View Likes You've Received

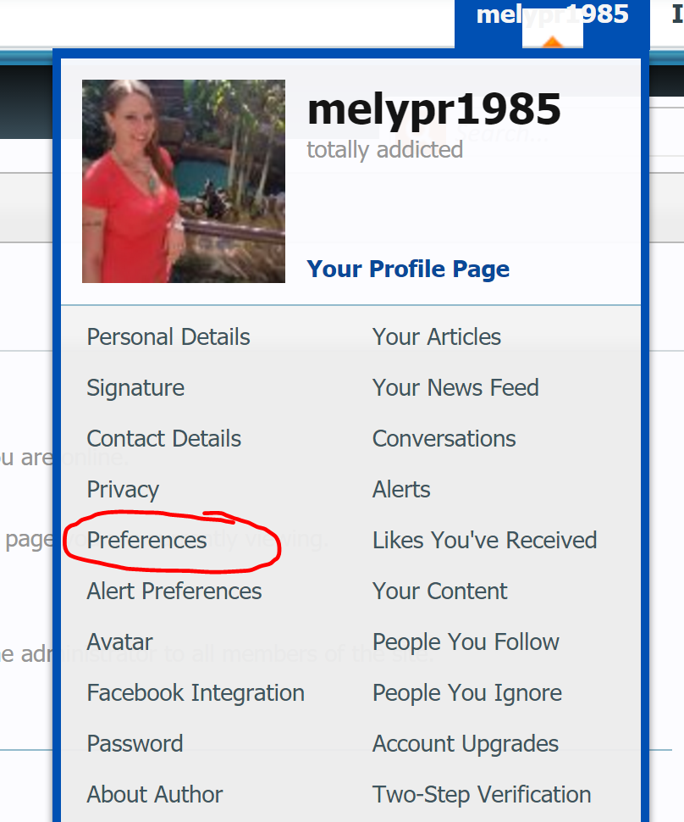(484, 541)
